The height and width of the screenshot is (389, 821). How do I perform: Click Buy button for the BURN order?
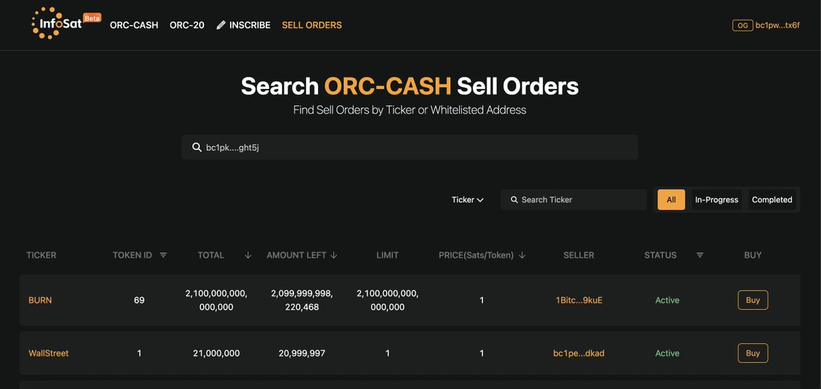click(x=753, y=300)
